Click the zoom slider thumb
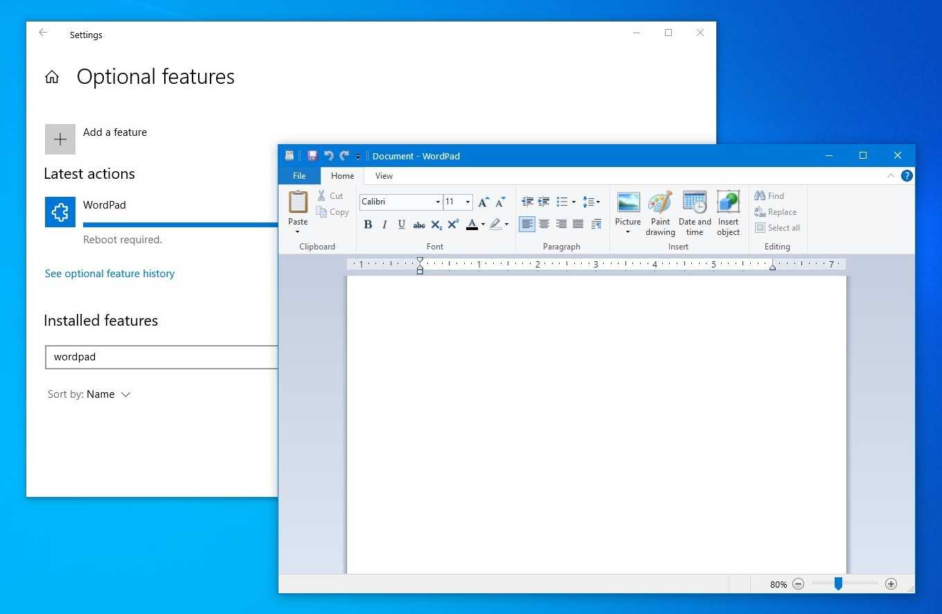Viewport: 942px width, 614px height. pos(838,584)
